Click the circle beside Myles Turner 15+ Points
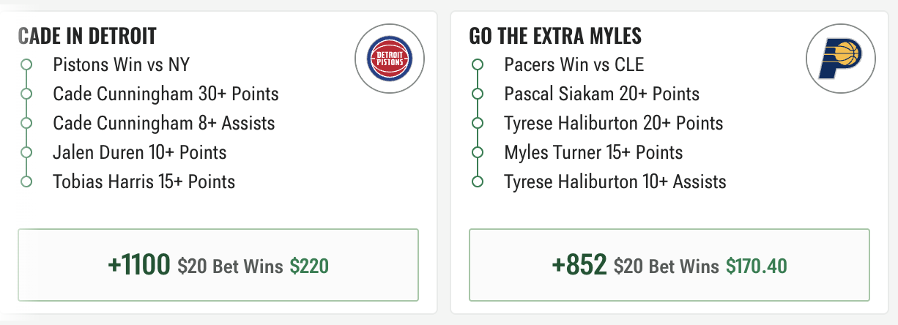 (478, 152)
